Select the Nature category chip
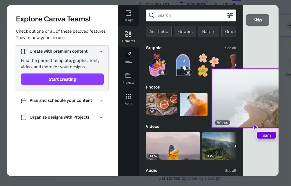The image size is (291, 186). 209,32
